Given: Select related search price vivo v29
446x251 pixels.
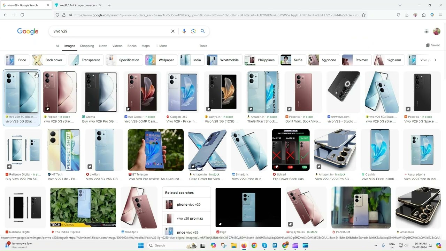Looking at the screenshot, I should point(186,232).
